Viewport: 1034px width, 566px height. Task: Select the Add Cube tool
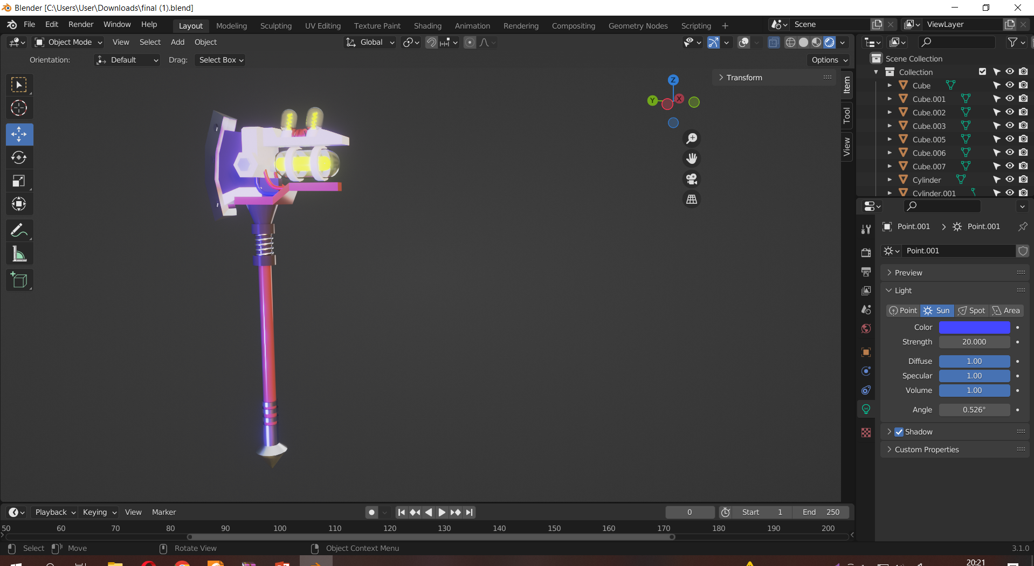coord(19,280)
